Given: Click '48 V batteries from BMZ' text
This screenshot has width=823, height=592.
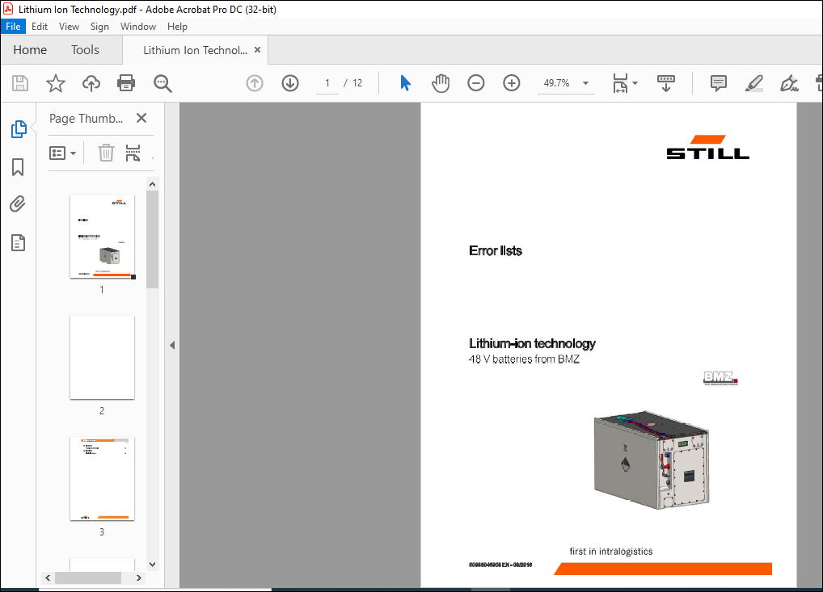Looking at the screenshot, I should [x=524, y=359].
